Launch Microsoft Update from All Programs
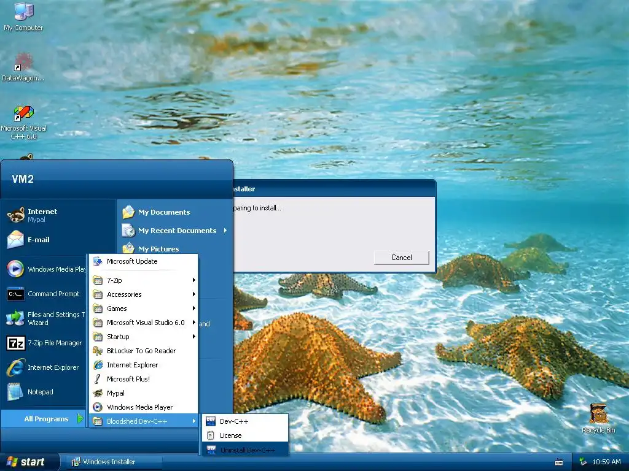Viewport: 629px width, 471px height. point(144,261)
